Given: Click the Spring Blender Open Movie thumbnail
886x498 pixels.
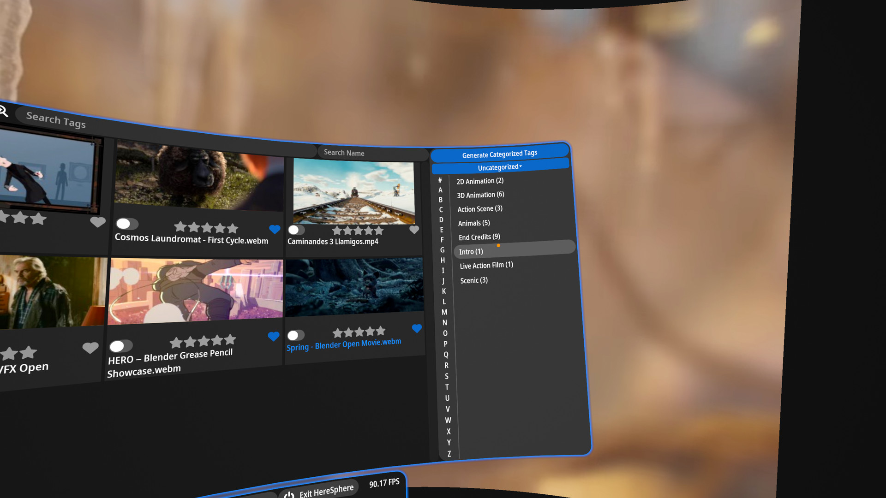Looking at the screenshot, I should pyautogui.click(x=355, y=291).
